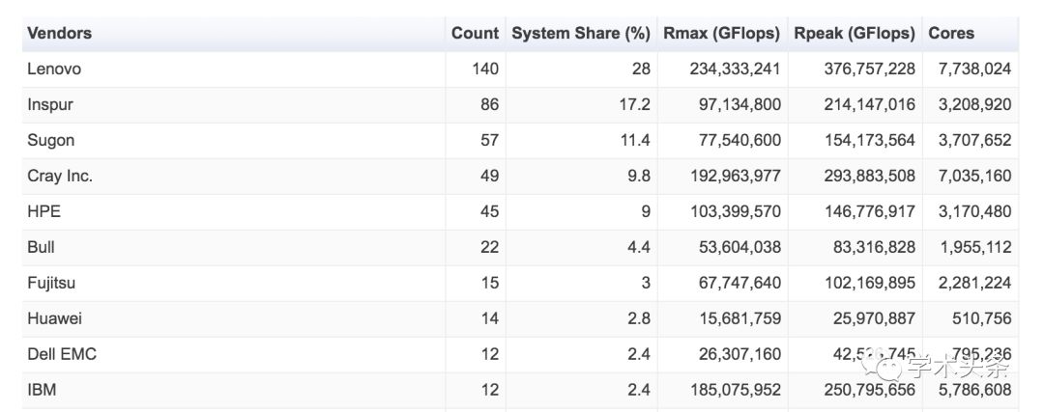Click HPE's Rmax value 103,399,570

click(735, 211)
